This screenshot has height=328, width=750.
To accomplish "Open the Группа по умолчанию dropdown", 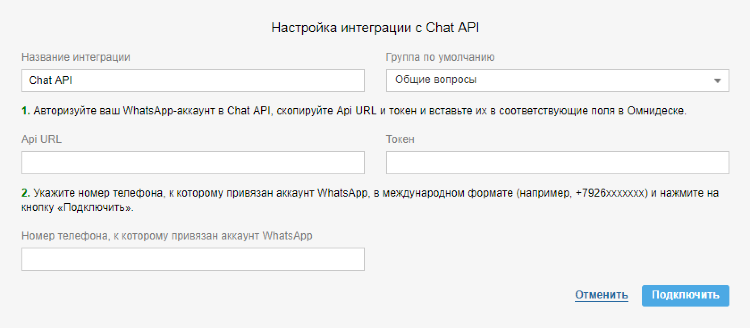I will 557,80.
